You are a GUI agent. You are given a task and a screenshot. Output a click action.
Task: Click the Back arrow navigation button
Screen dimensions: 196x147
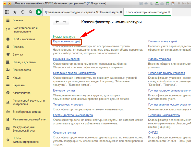pos(57,22)
